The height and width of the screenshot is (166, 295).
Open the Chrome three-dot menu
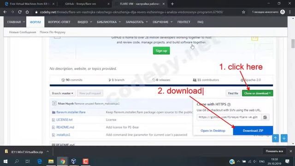(290, 12)
